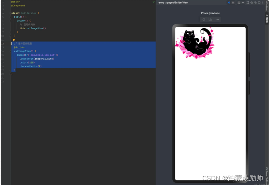Rotate the preview device orientation
This screenshot has height=185, width=269.
[210, 19]
